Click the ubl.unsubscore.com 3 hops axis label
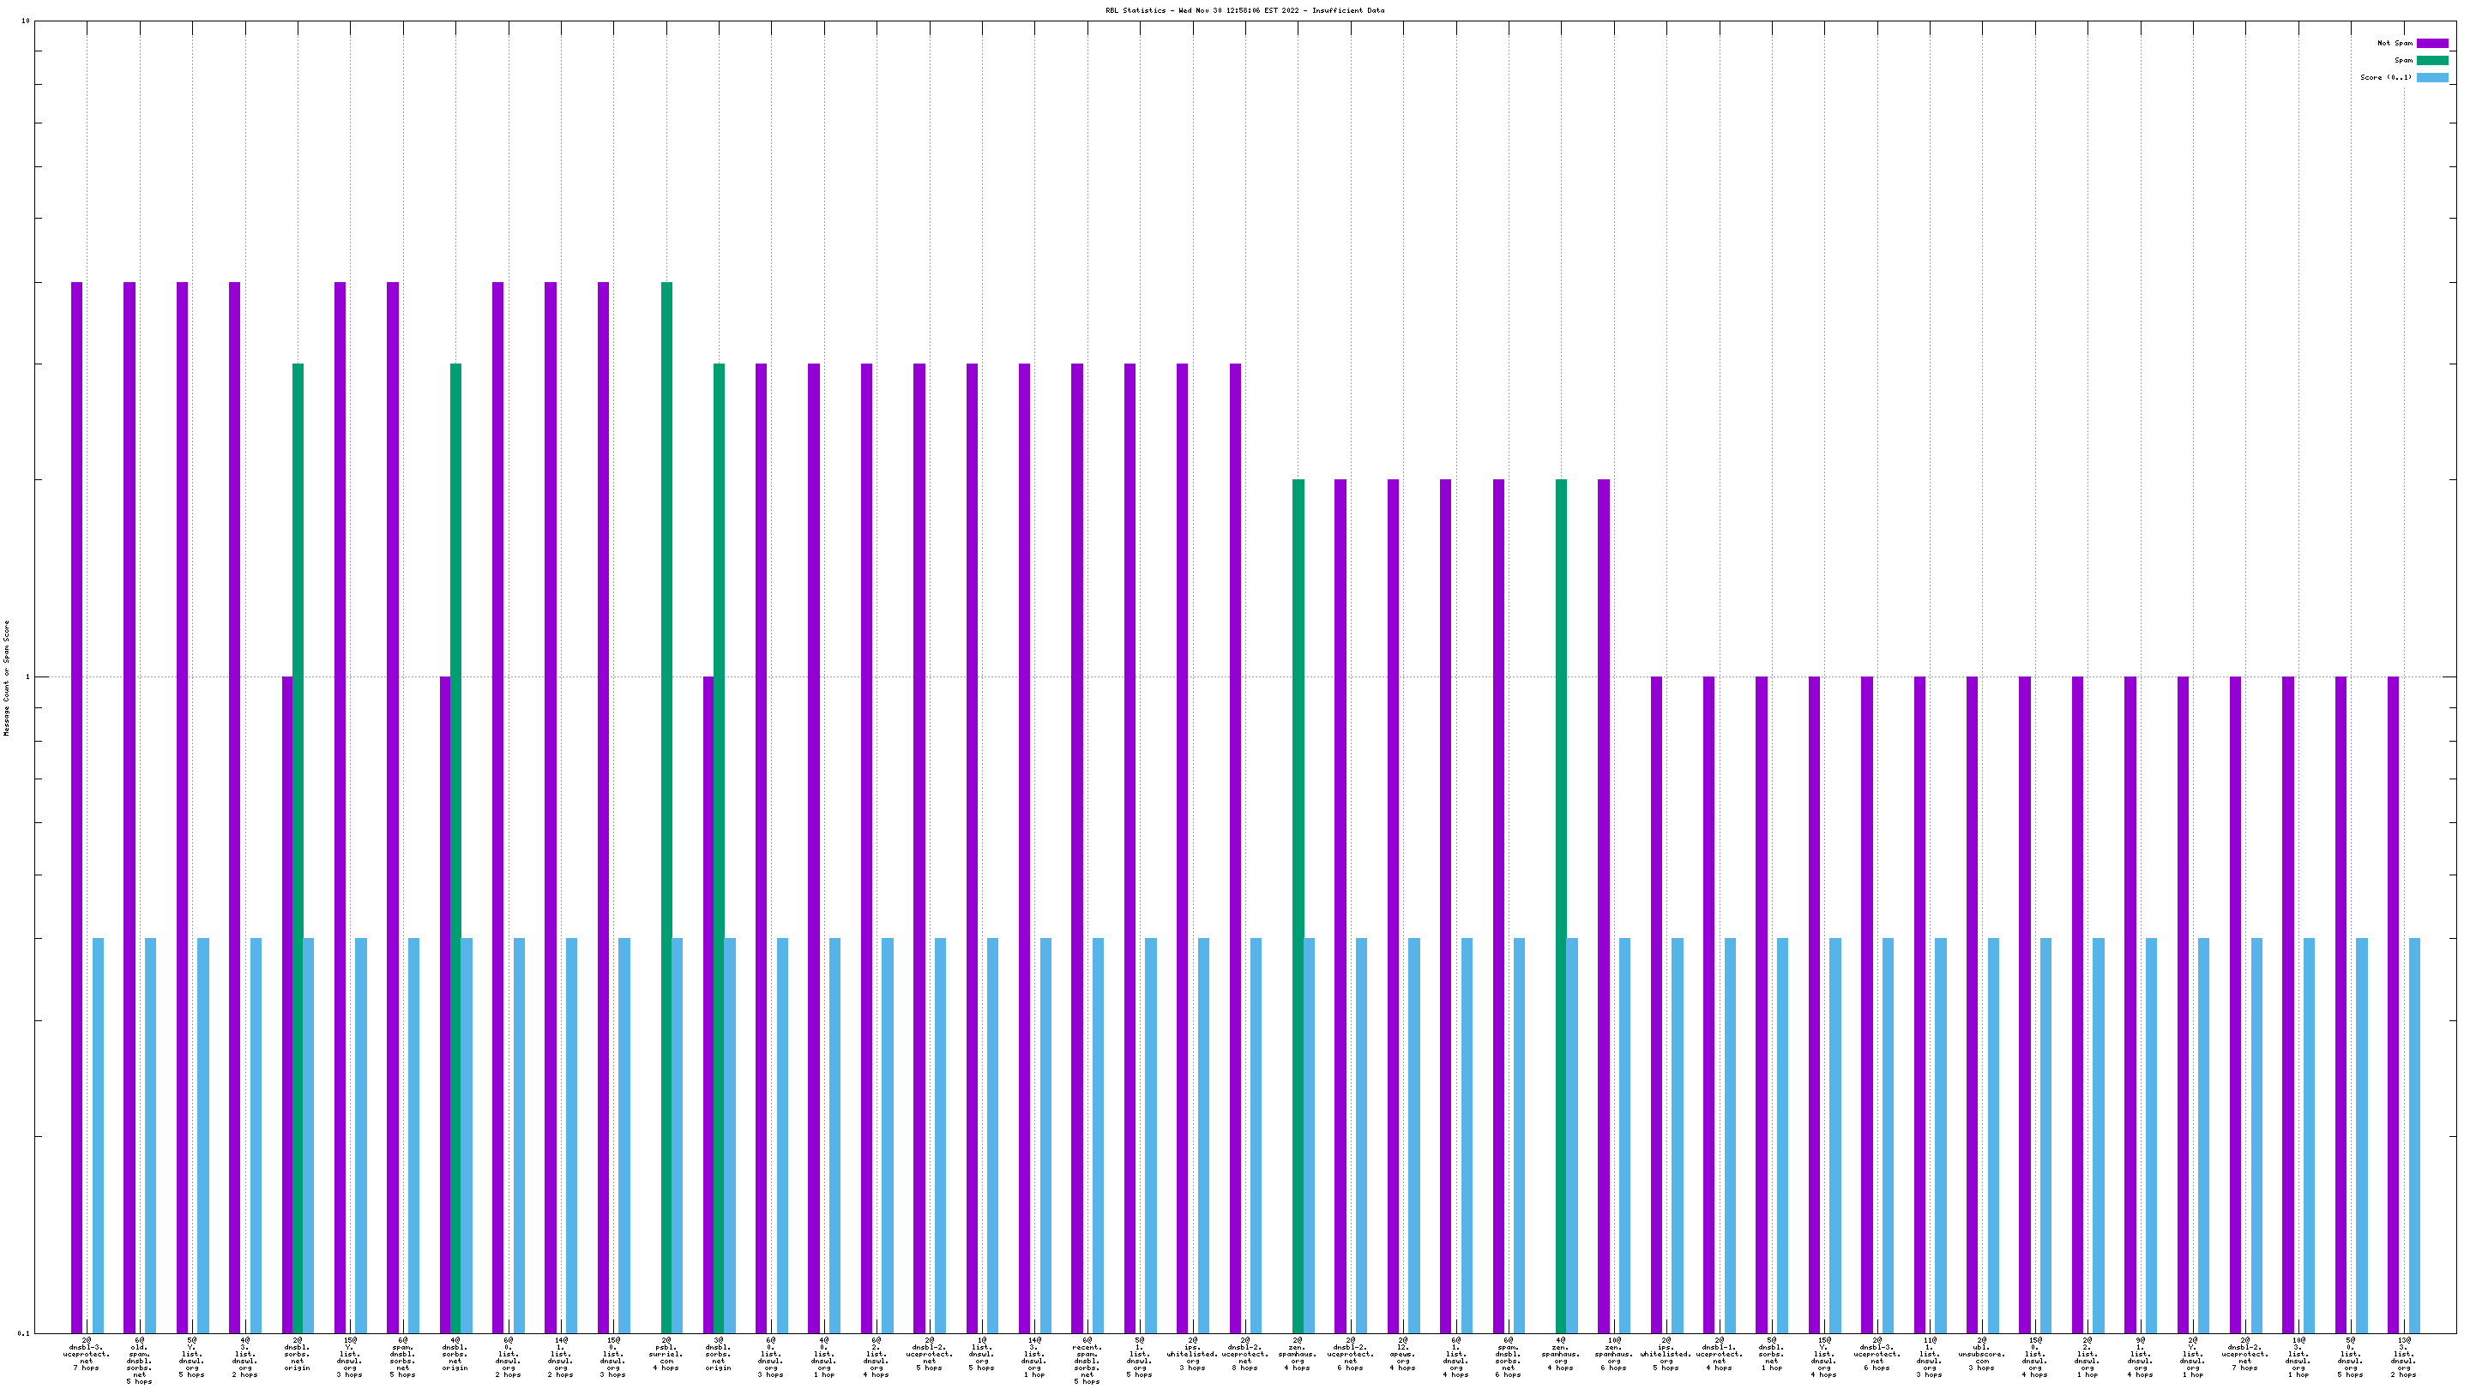This screenshot has width=2470, height=1389. 1982,1355
